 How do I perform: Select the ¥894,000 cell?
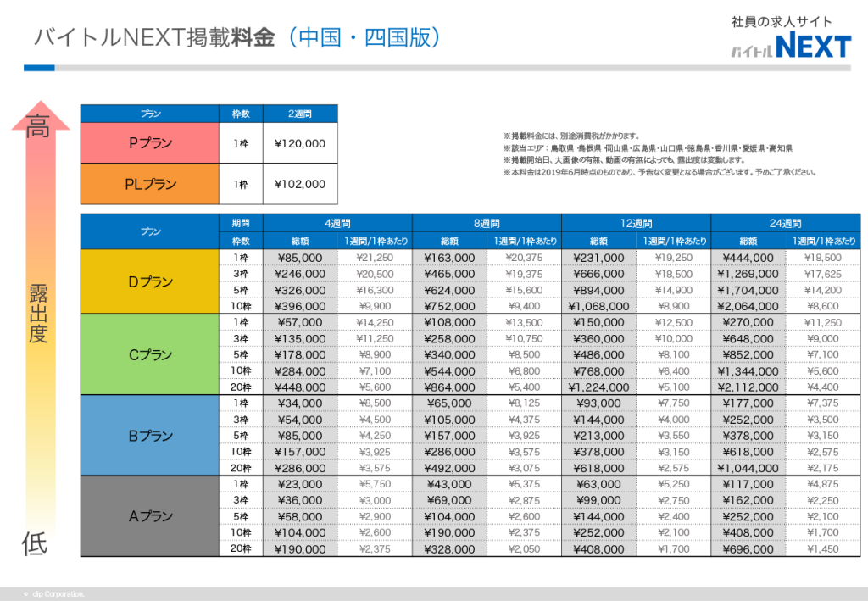[598, 290]
